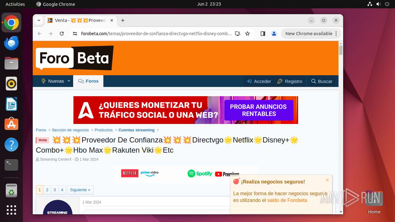Image resolution: width=395 pixels, height=222 pixels.
Task: Open Google Chrome app menu in top bar
Action: tap(56, 4)
